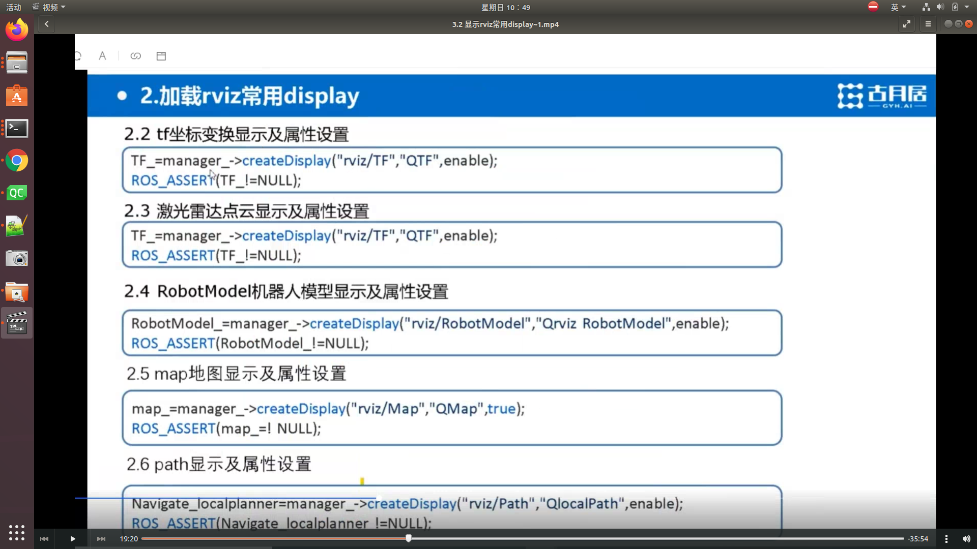Expand the 英 input method dropdown
The image size is (977, 549).
pos(898,7)
